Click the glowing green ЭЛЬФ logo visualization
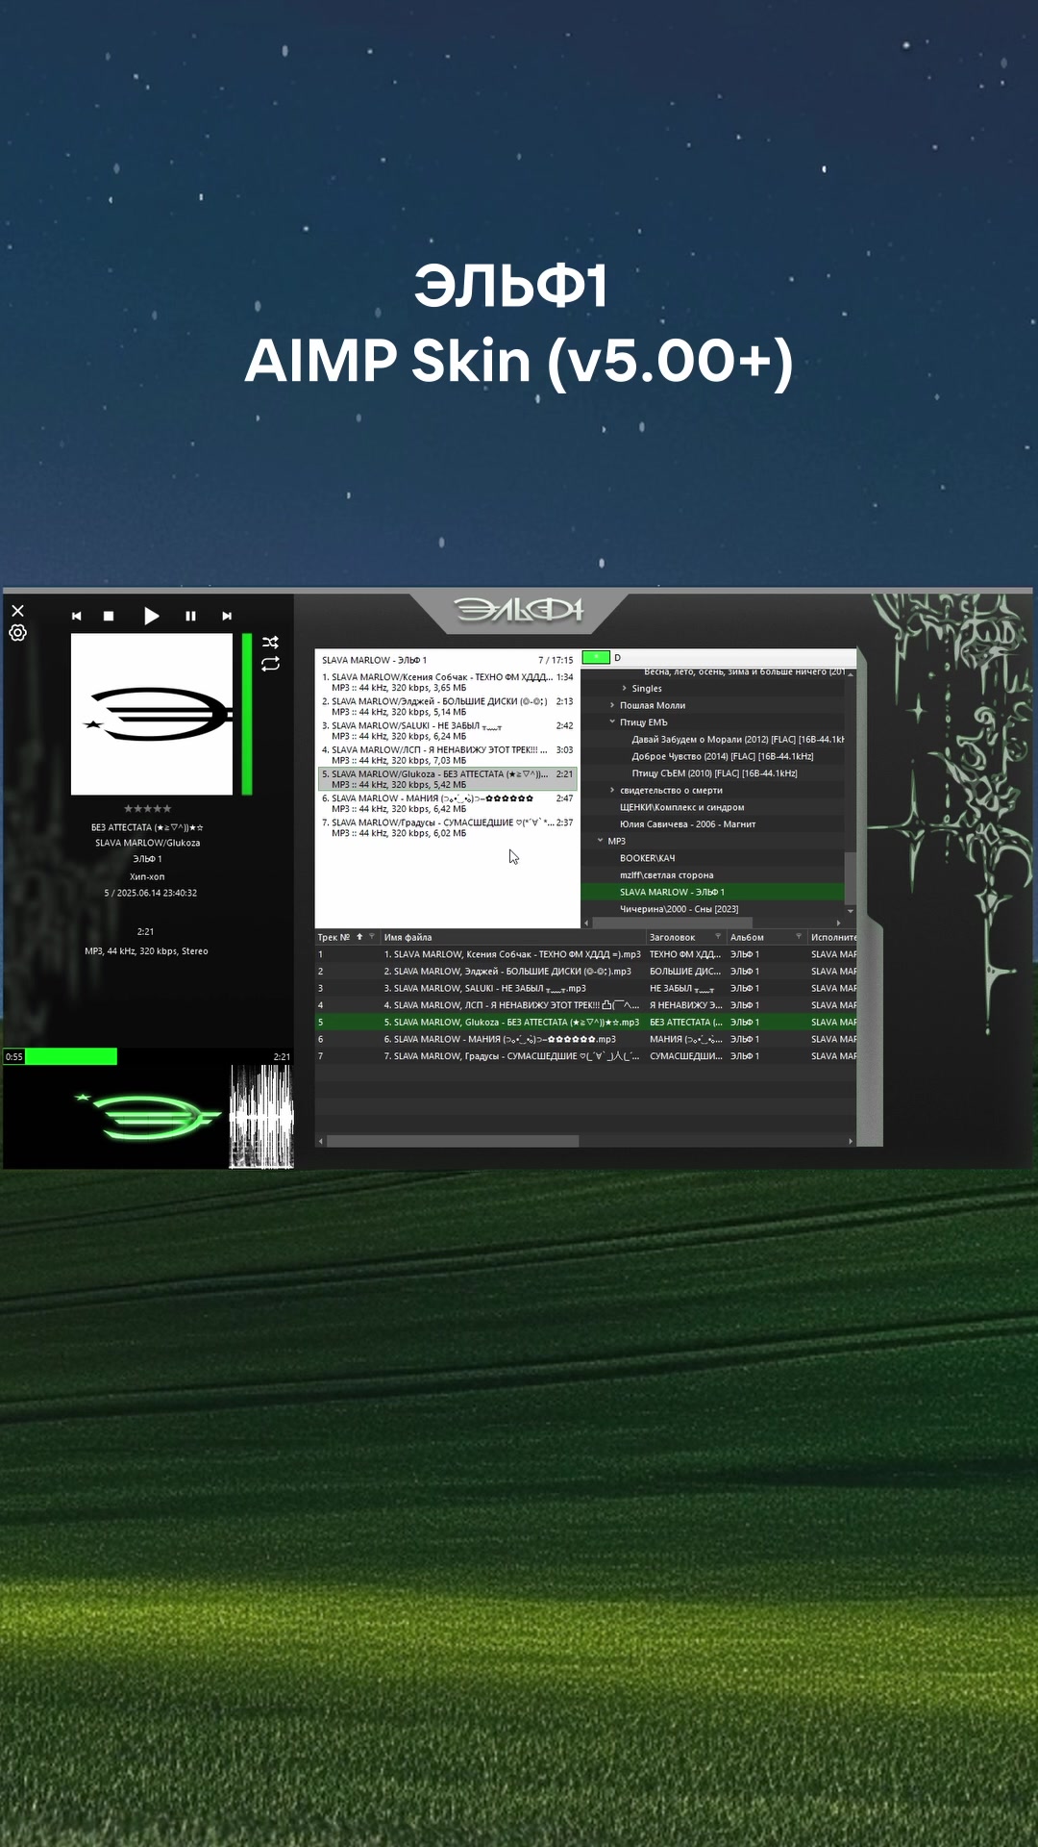The width and height of the screenshot is (1038, 1847). point(149,1116)
